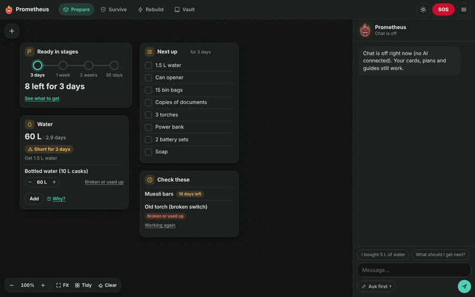475x297 pixels.
Task: Click the 8 left for 3 days heading
Action: click(x=55, y=87)
